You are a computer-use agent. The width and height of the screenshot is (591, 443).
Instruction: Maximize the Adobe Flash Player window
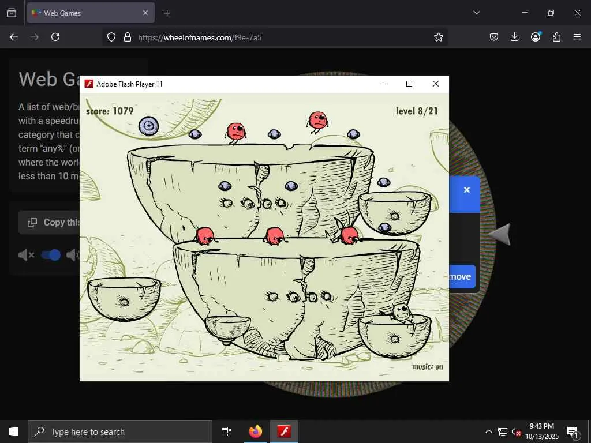[x=409, y=84]
